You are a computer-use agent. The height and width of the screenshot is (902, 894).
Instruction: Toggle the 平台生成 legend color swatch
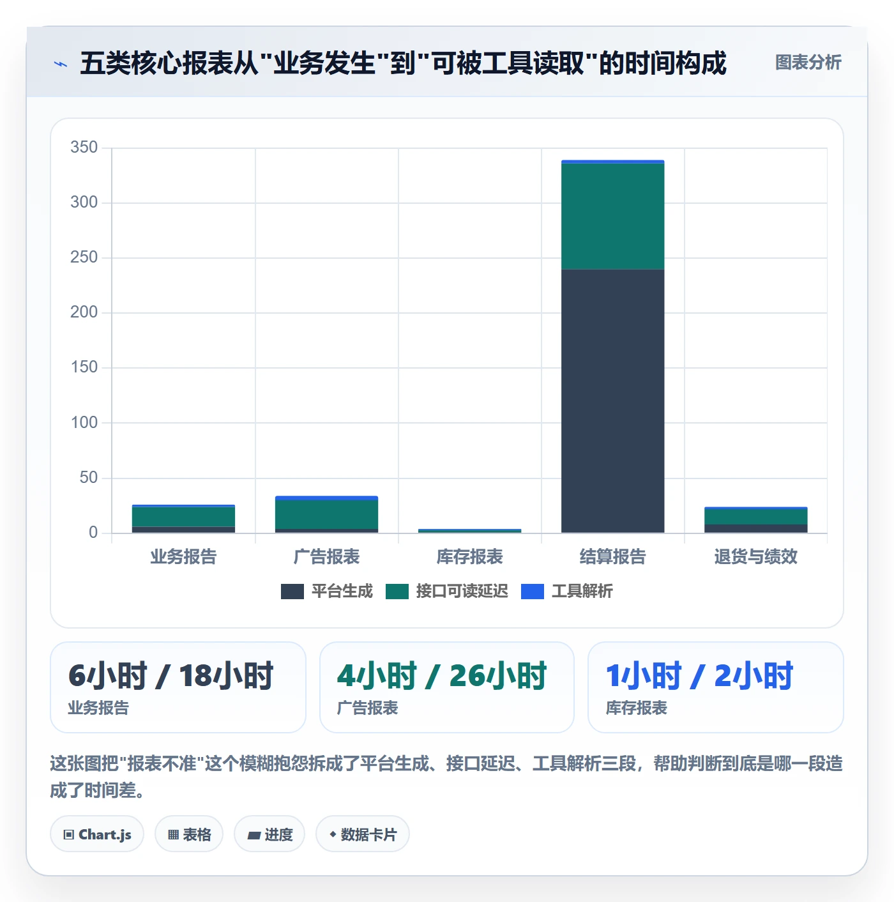(292, 592)
